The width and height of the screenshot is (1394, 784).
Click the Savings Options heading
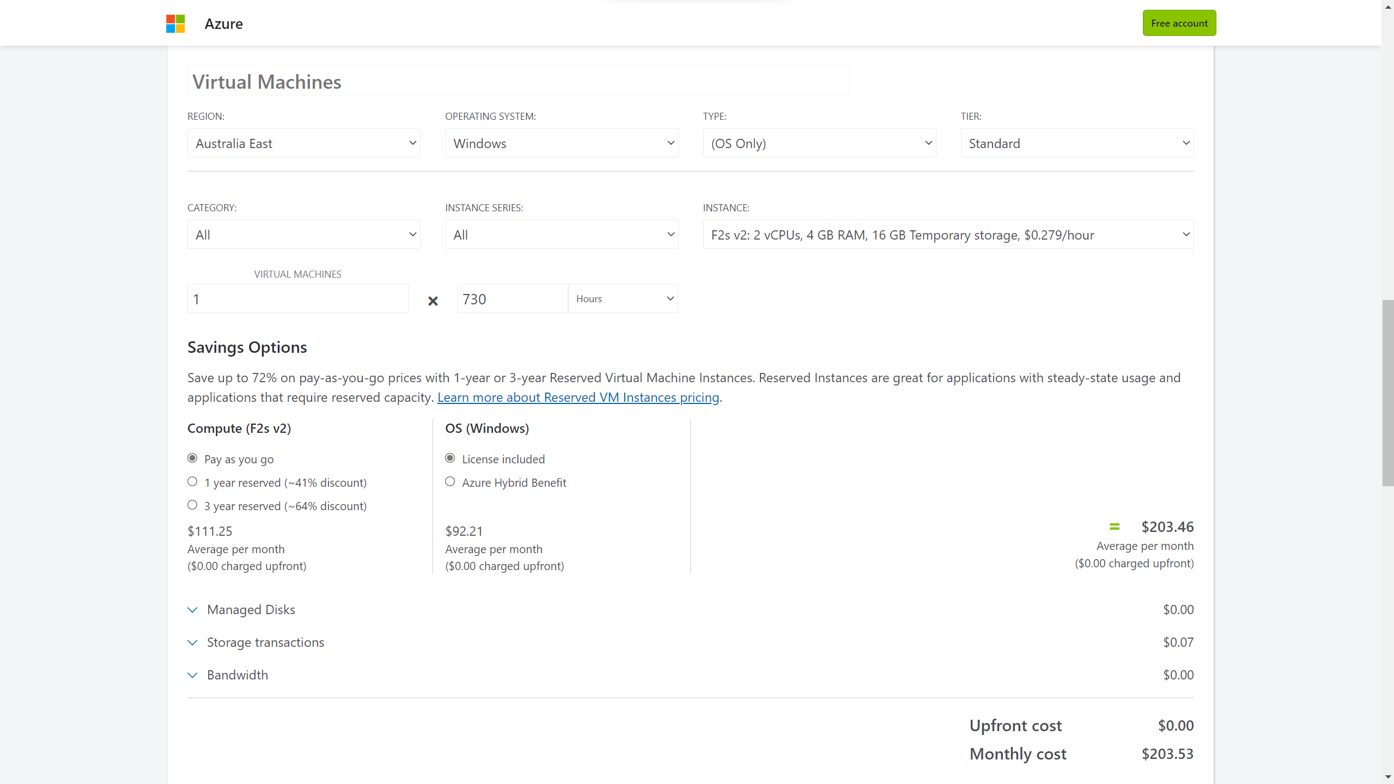(247, 347)
